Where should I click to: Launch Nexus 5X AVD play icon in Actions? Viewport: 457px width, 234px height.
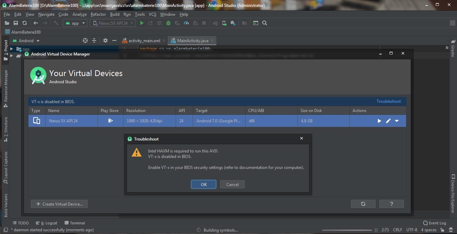pos(379,121)
